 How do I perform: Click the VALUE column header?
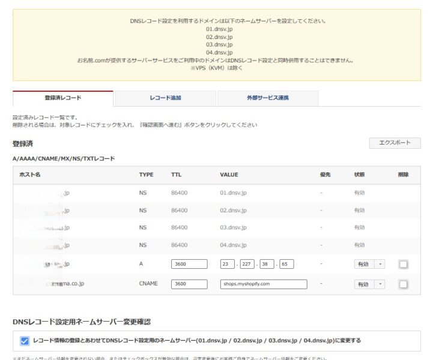pyautogui.click(x=229, y=175)
